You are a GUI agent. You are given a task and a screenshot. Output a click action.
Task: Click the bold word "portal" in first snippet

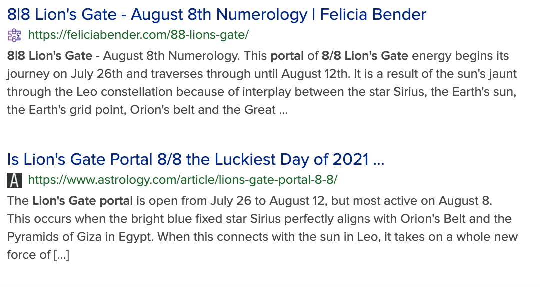click(287, 56)
